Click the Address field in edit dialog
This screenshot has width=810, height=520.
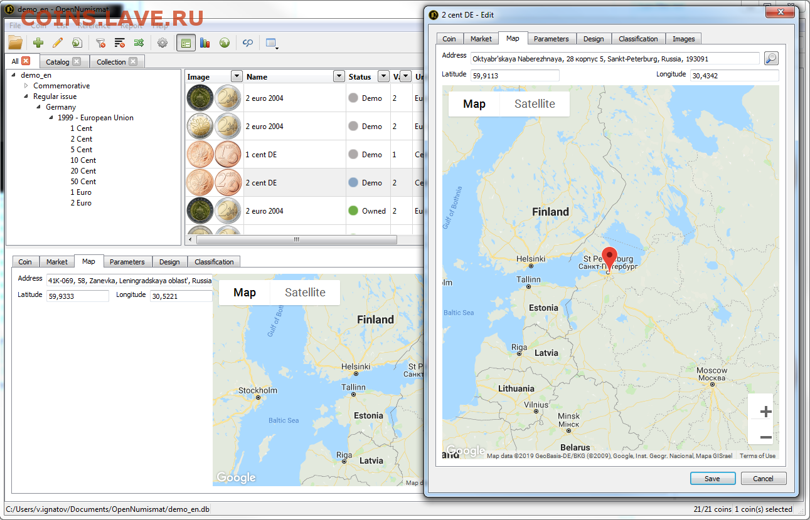click(615, 58)
